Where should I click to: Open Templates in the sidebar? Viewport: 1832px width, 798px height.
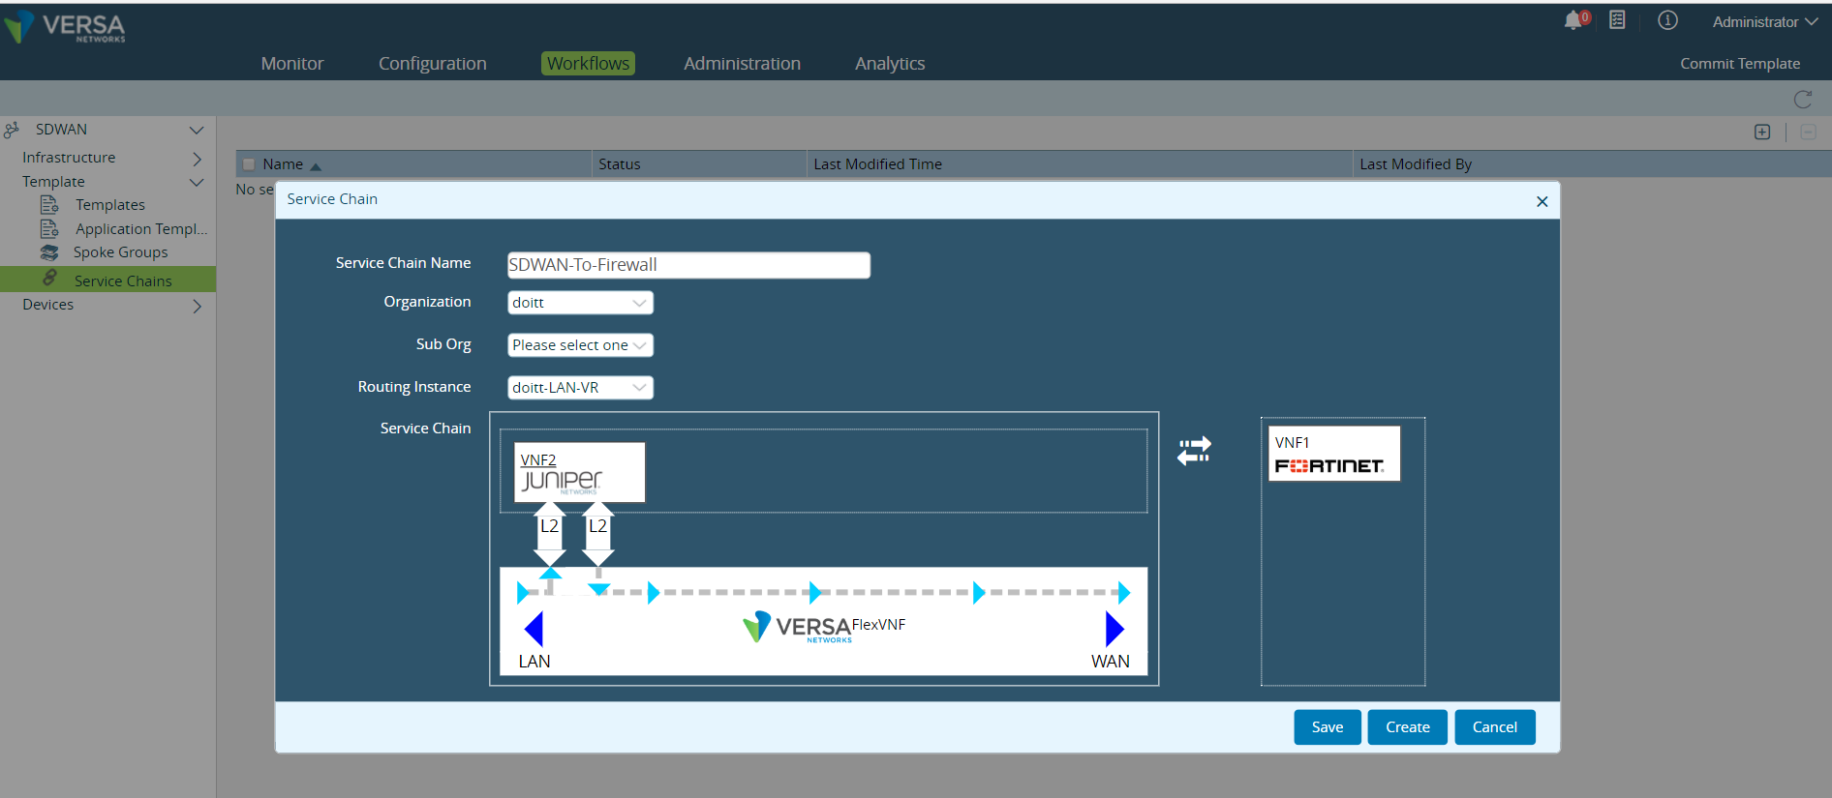coord(110,205)
